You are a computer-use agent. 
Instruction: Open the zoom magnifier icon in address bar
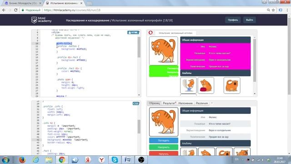point(268,10)
